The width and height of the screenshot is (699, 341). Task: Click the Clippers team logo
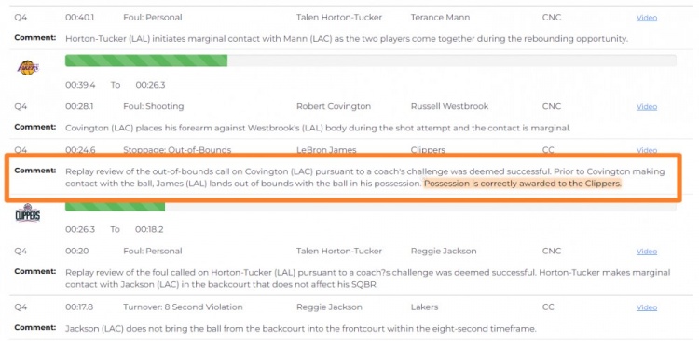tap(28, 213)
